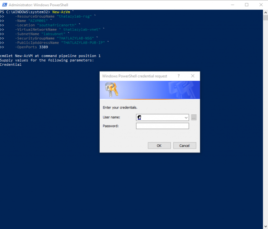Click the help question mark in the credential dialog
This screenshot has width=268, height=229.
179,76
